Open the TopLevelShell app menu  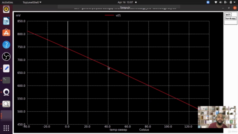pyautogui.click(x=32, y=2)
